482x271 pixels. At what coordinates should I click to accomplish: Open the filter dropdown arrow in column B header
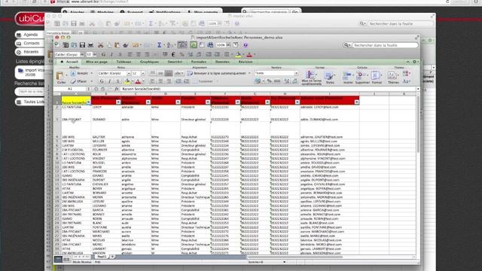[x=118, y=102]
